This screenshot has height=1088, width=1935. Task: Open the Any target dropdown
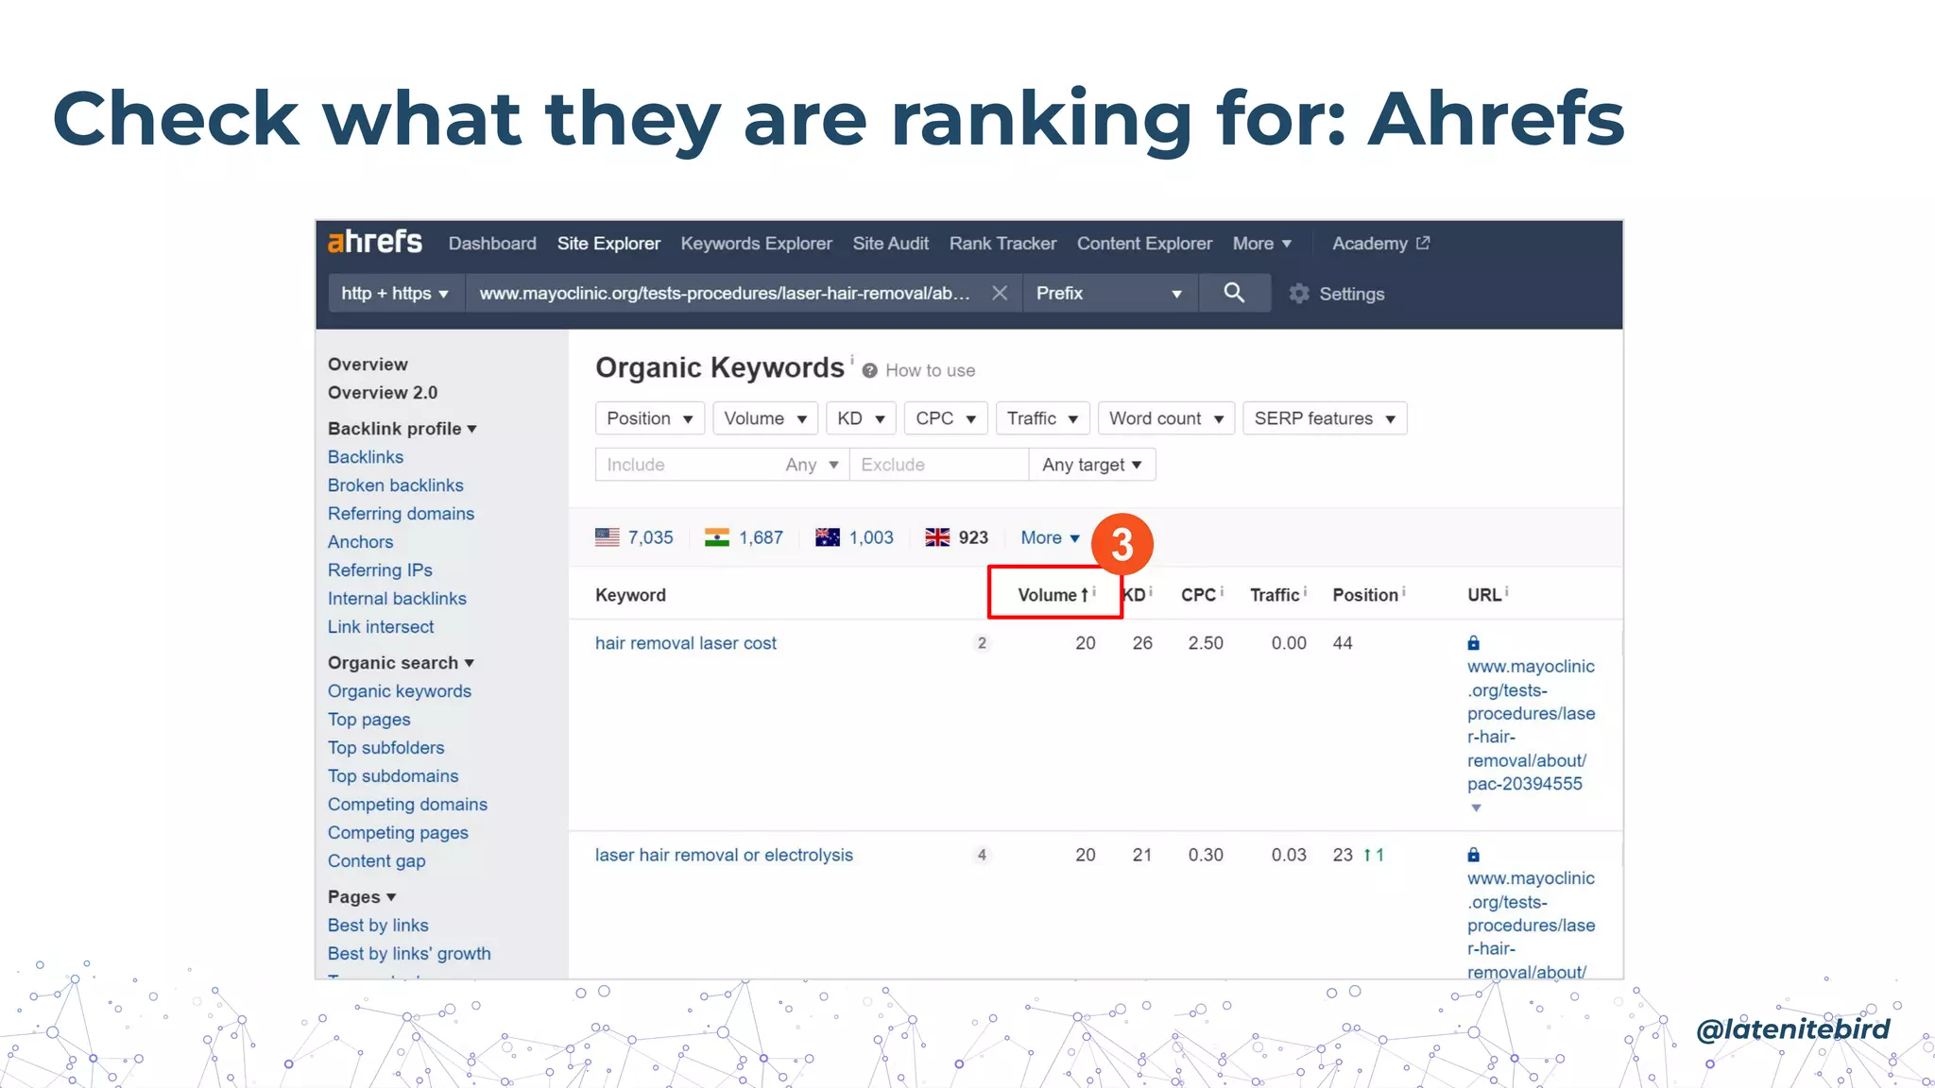point(1092,465)
